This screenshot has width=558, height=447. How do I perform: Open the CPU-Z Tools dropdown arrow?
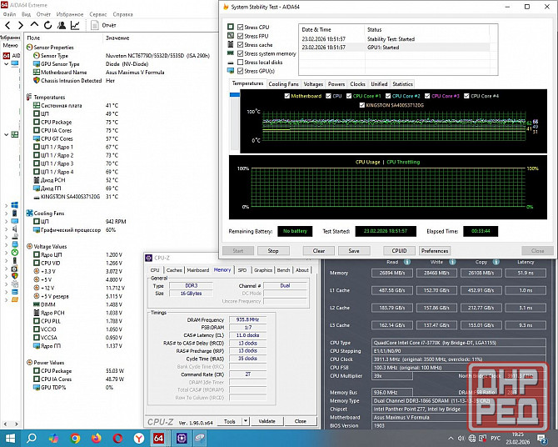point(247,421)
